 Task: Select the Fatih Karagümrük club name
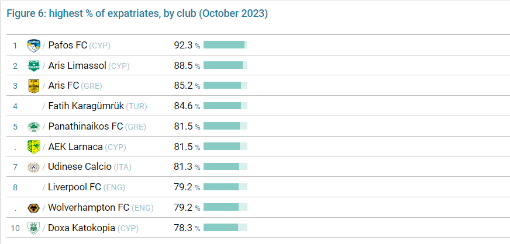point(85,106)
